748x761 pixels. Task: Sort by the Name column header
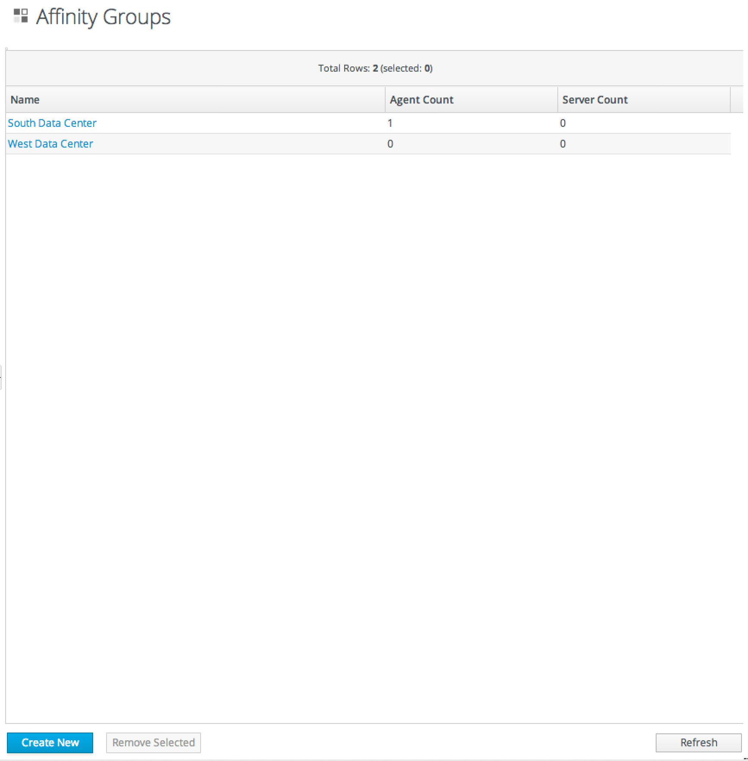click(195, 100)
